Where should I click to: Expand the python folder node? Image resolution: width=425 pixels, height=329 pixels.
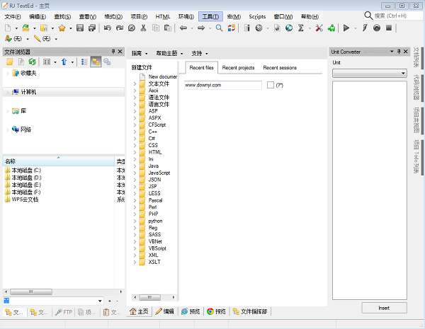[135, 221]
